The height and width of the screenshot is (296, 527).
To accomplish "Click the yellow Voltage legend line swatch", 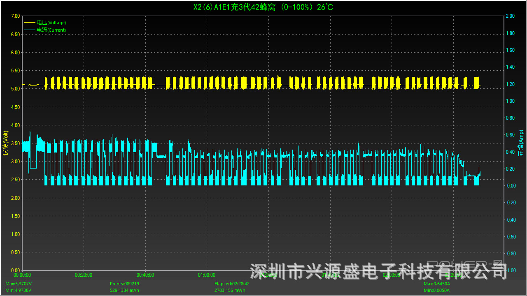I will [x=30, y=23].
